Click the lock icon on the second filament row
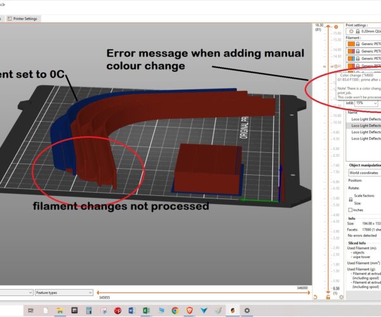The image size is (381, 317). pos(358,51)
